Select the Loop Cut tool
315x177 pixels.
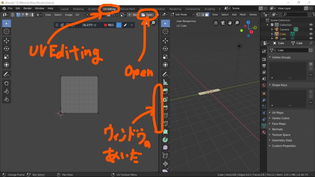[x=165, y=115]
